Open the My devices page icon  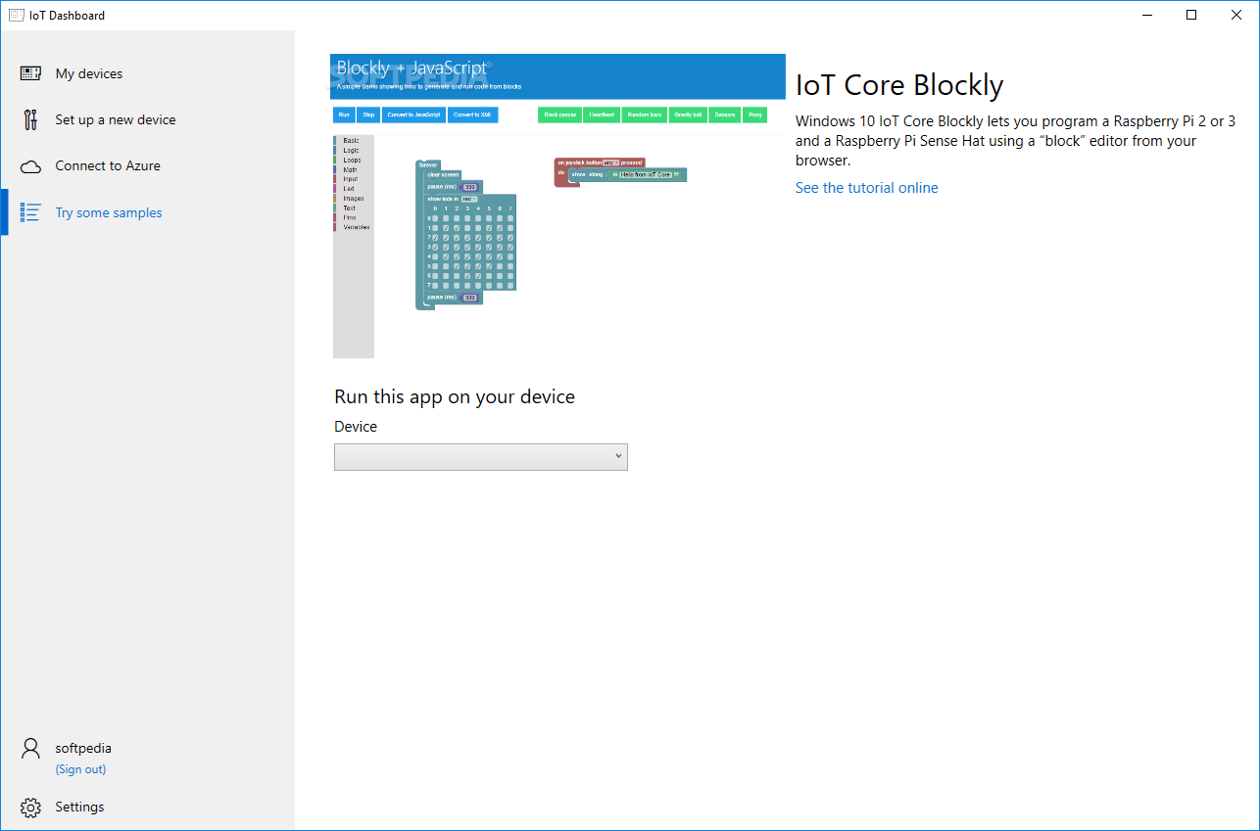tap(30, 73)
